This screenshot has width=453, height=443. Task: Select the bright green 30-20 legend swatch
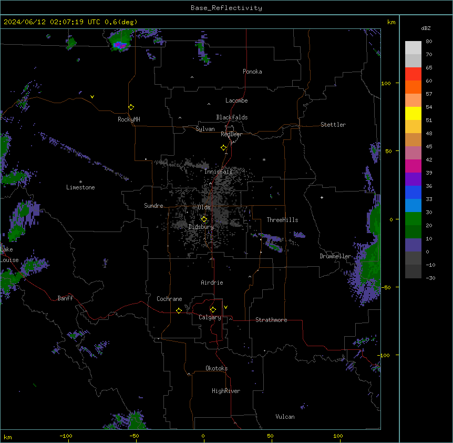pos(413,219)
